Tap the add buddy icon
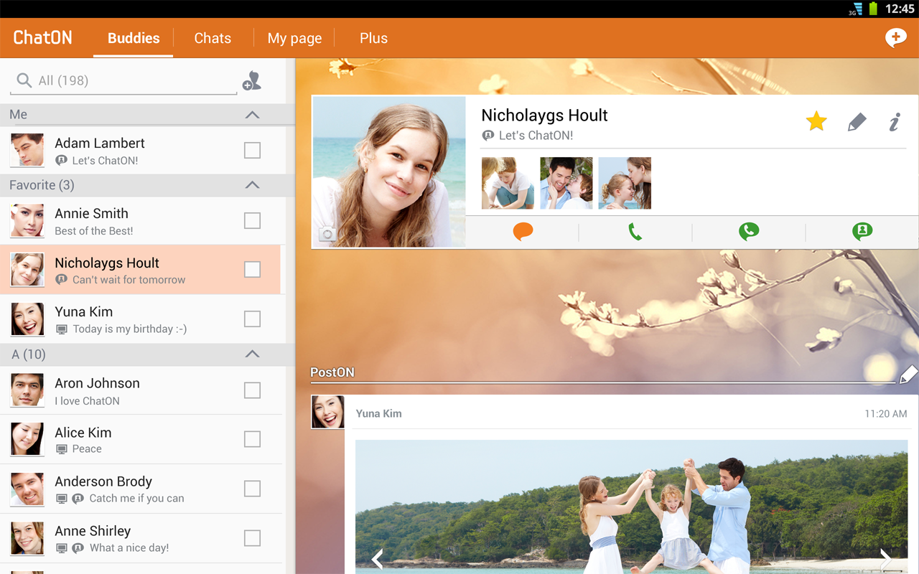The width and height of the screenshot is (919, 574). (252, 81)
